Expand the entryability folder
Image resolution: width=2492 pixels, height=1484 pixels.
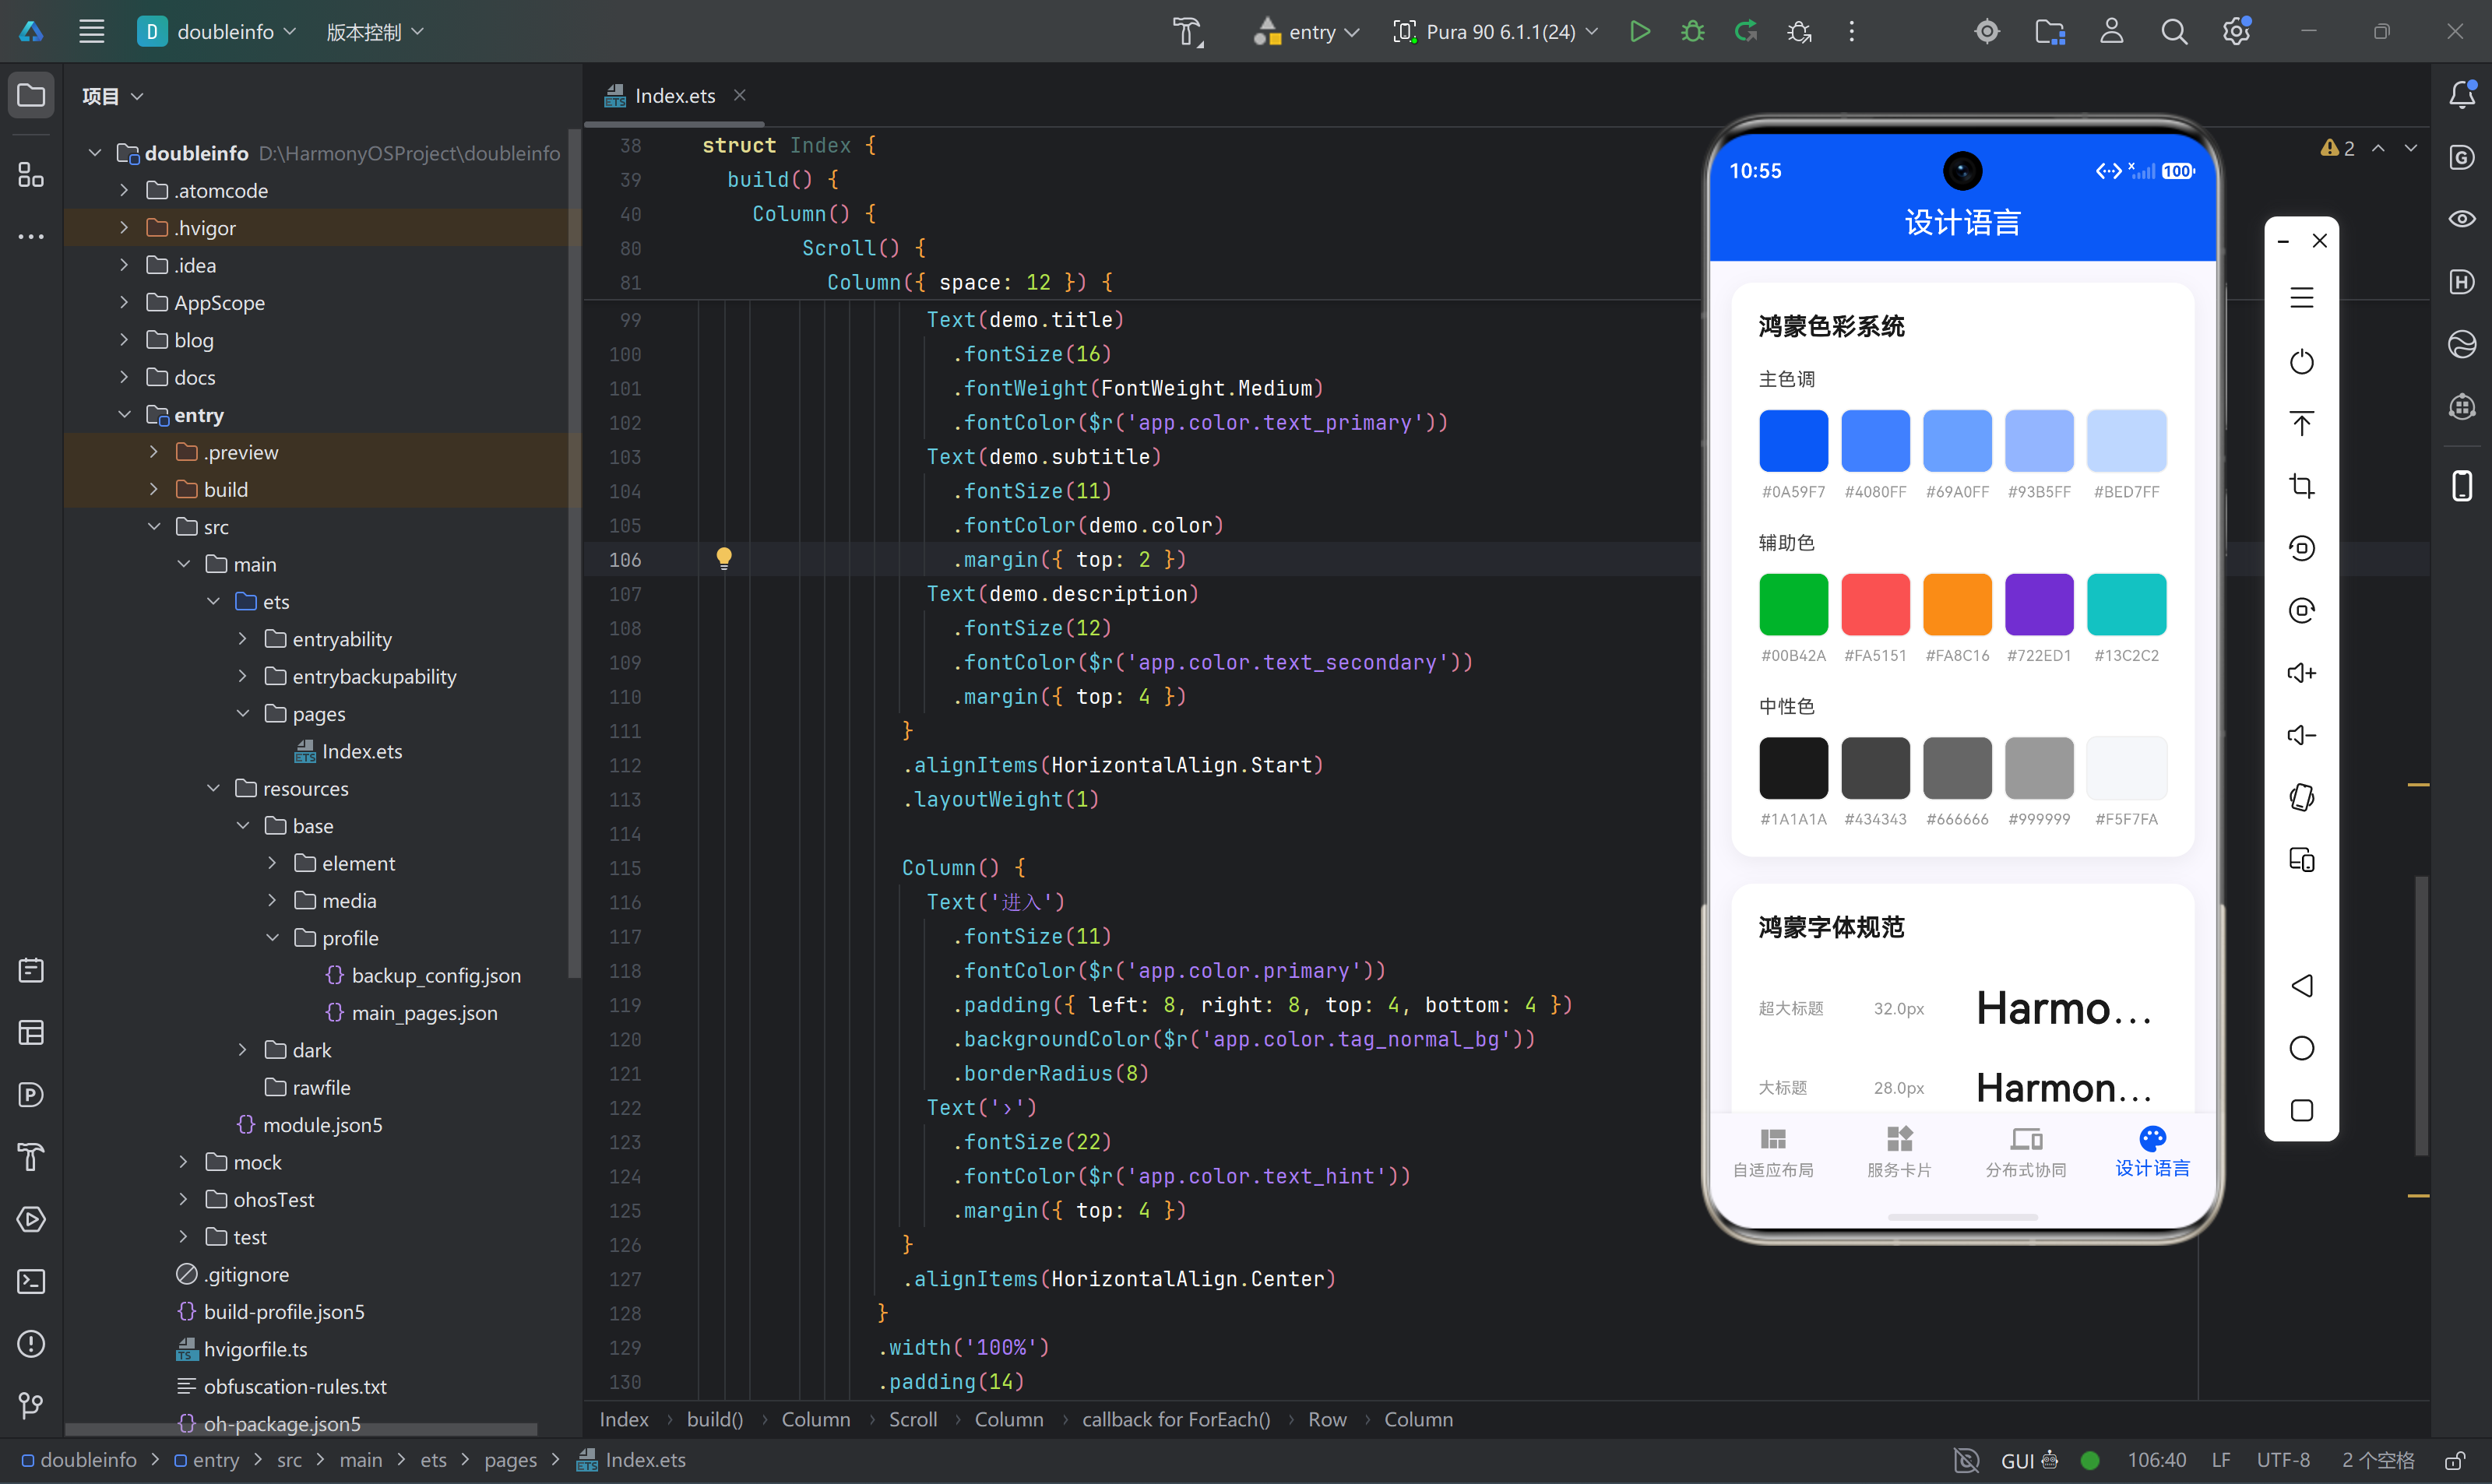pyautogui.click(x=242, y=639)
